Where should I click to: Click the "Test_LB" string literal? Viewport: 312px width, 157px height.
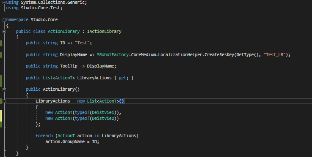tap(275, 54)
